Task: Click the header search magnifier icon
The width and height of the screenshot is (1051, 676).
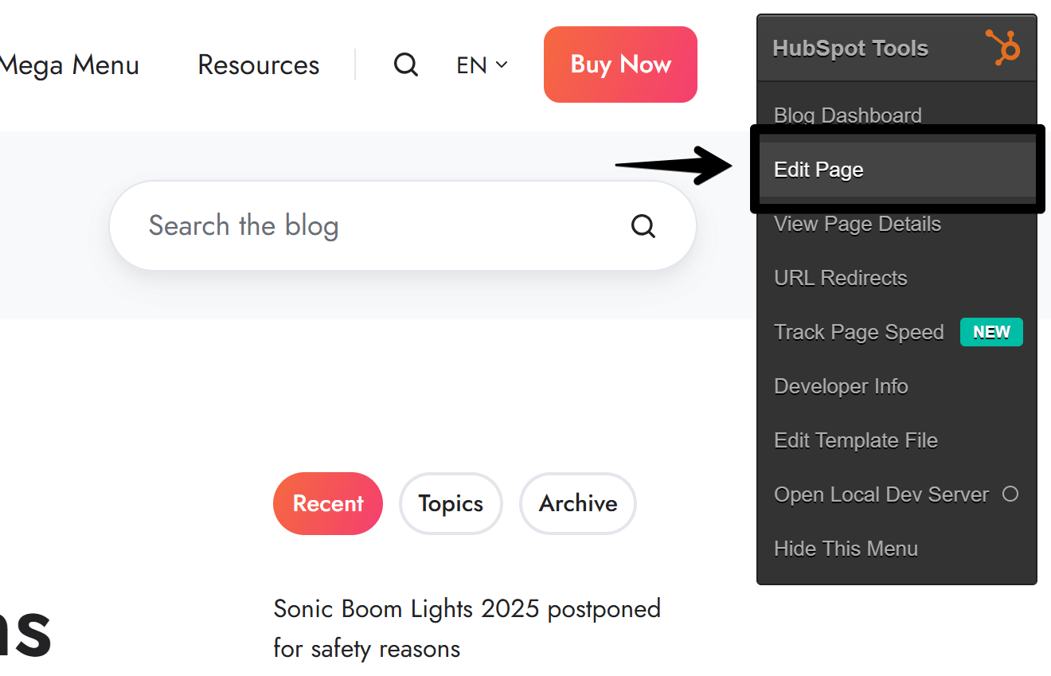Action: pyautogui.click(x=406, y=64)
